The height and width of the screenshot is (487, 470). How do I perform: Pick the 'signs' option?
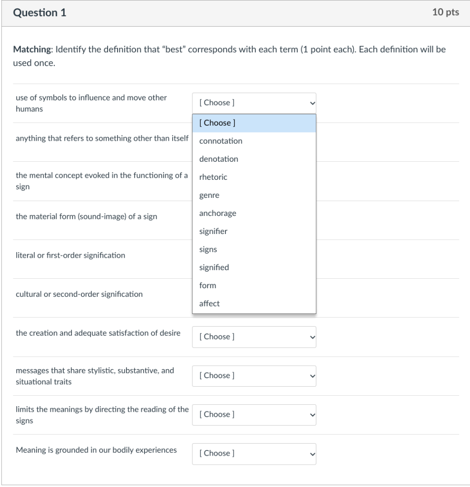click(x=254, y=249)
